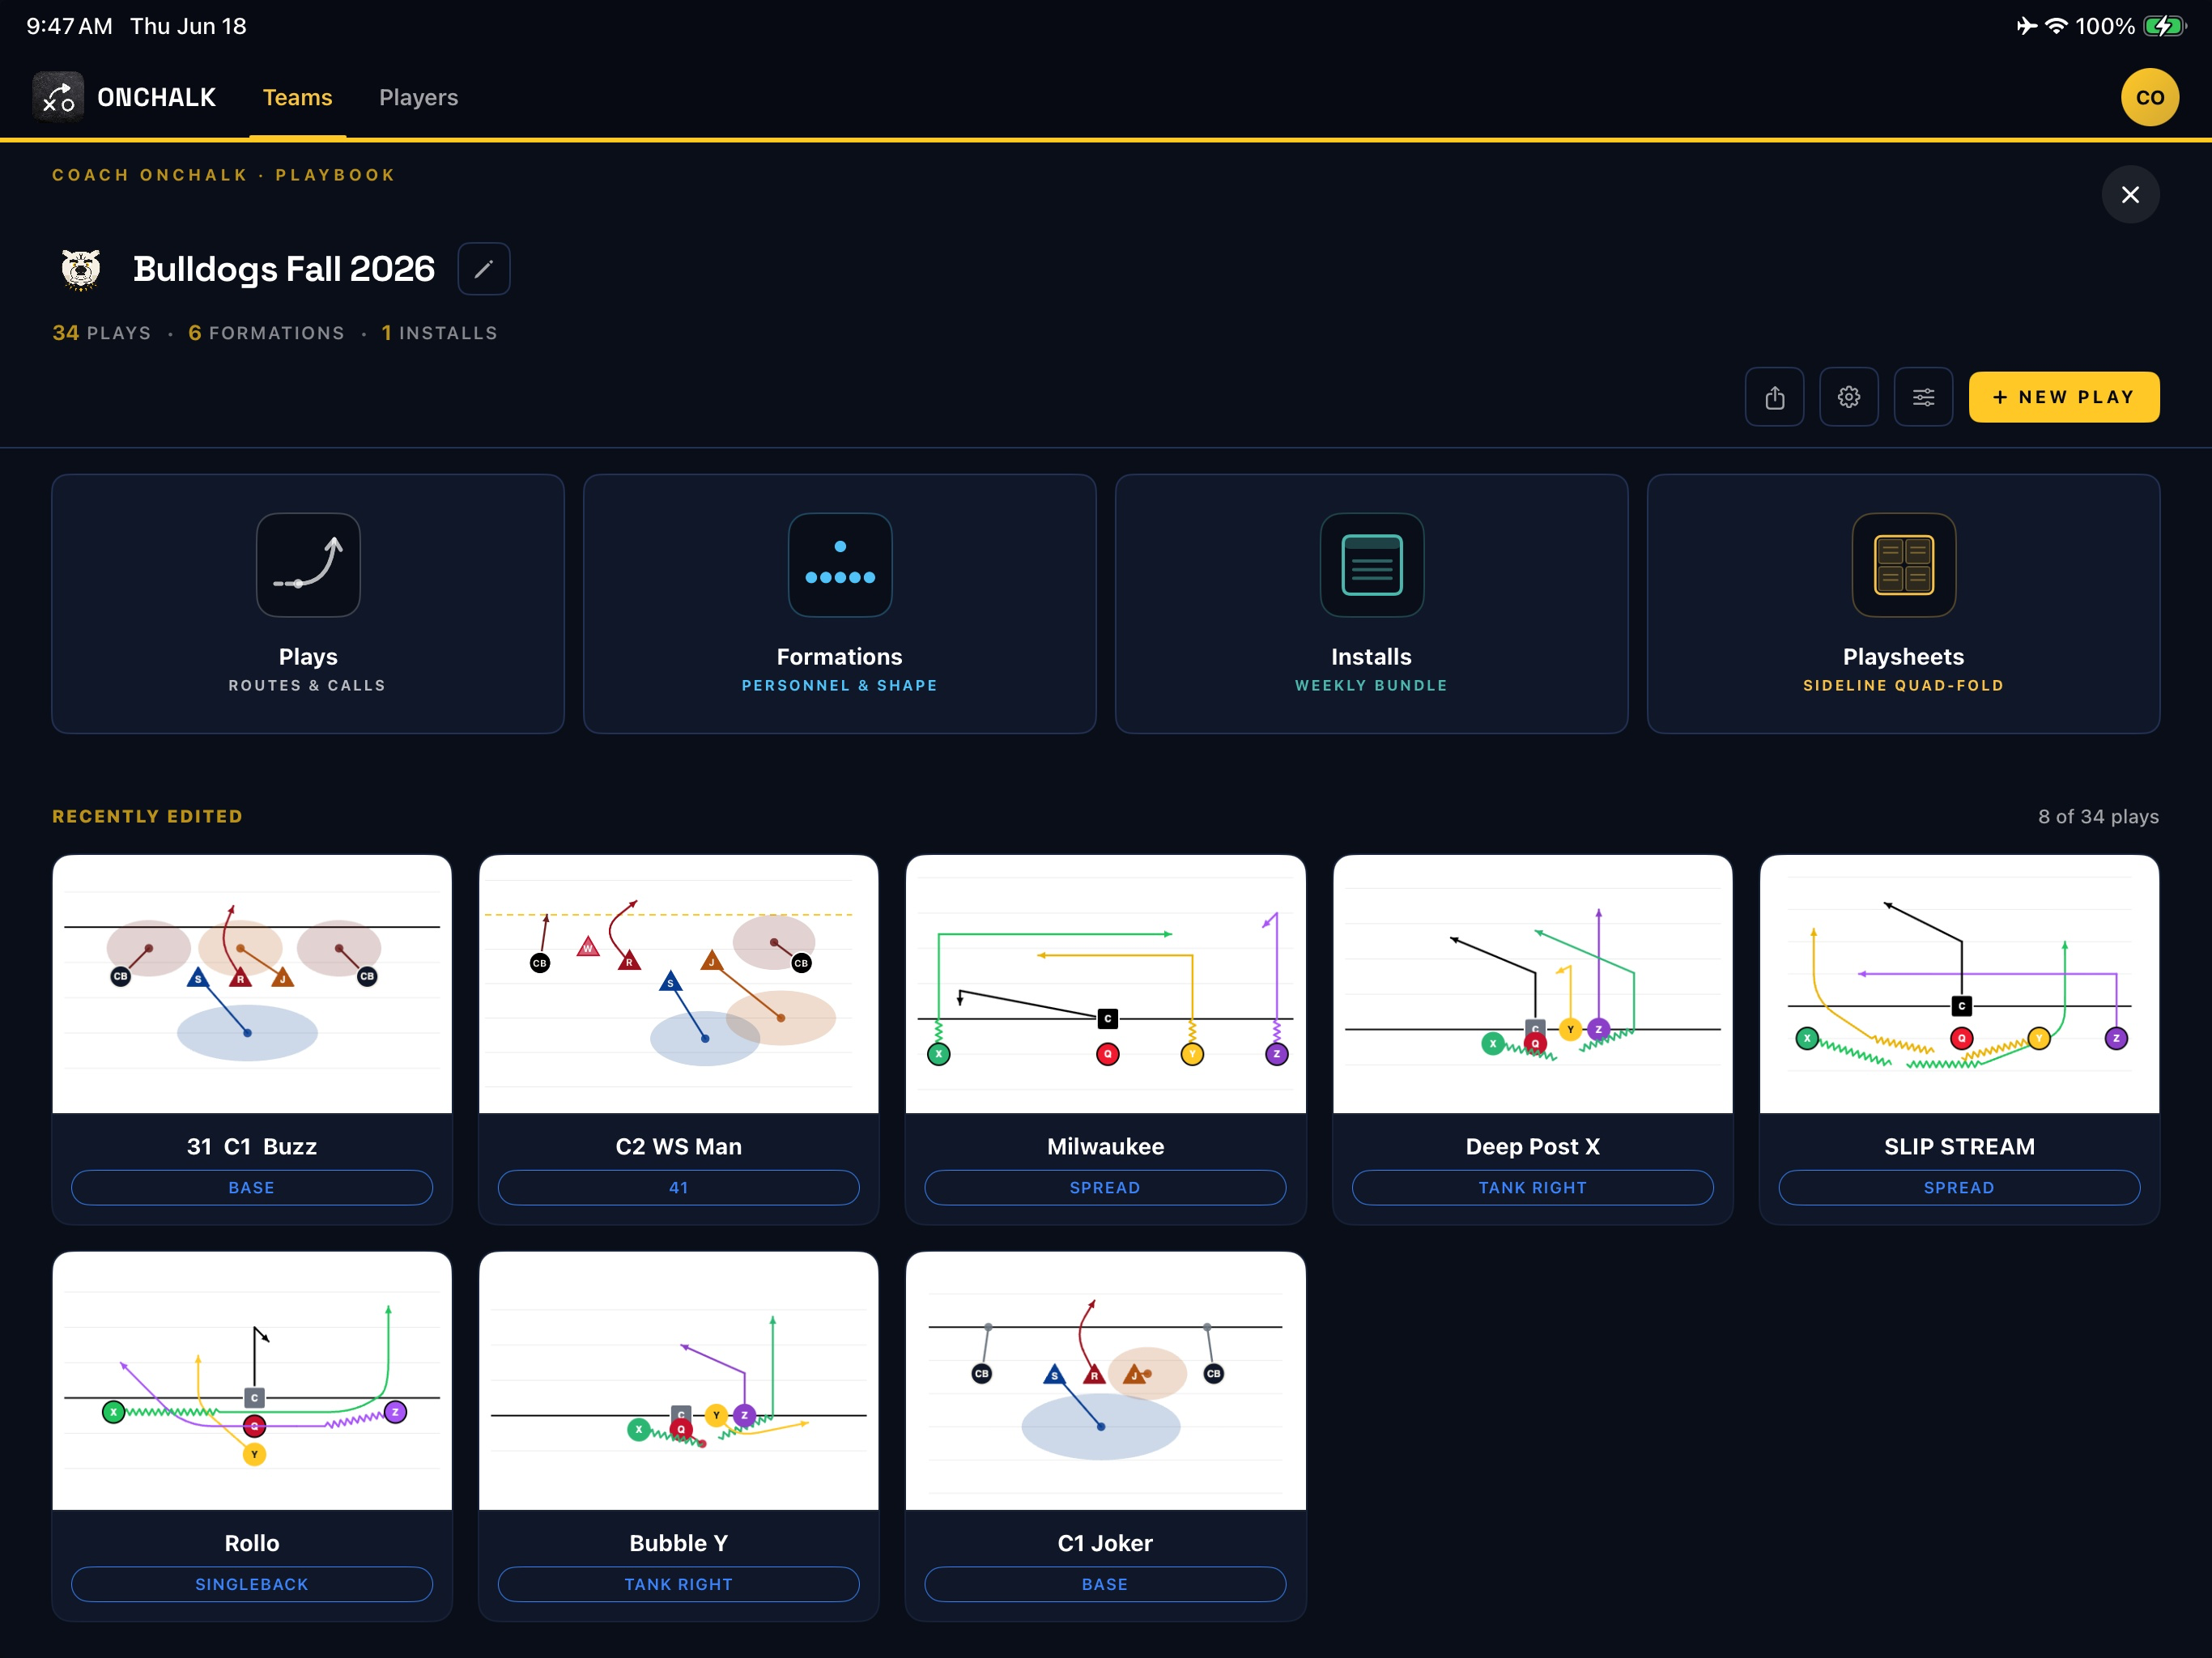Close the playbook with X button
2212x1658 pixels.
tap(2130, 195)
